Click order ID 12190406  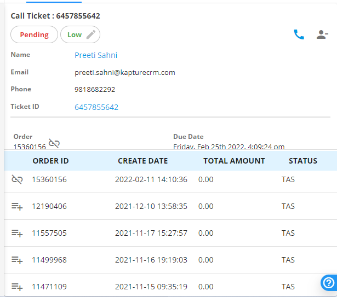pyautogui.click(x=49, y=206)
